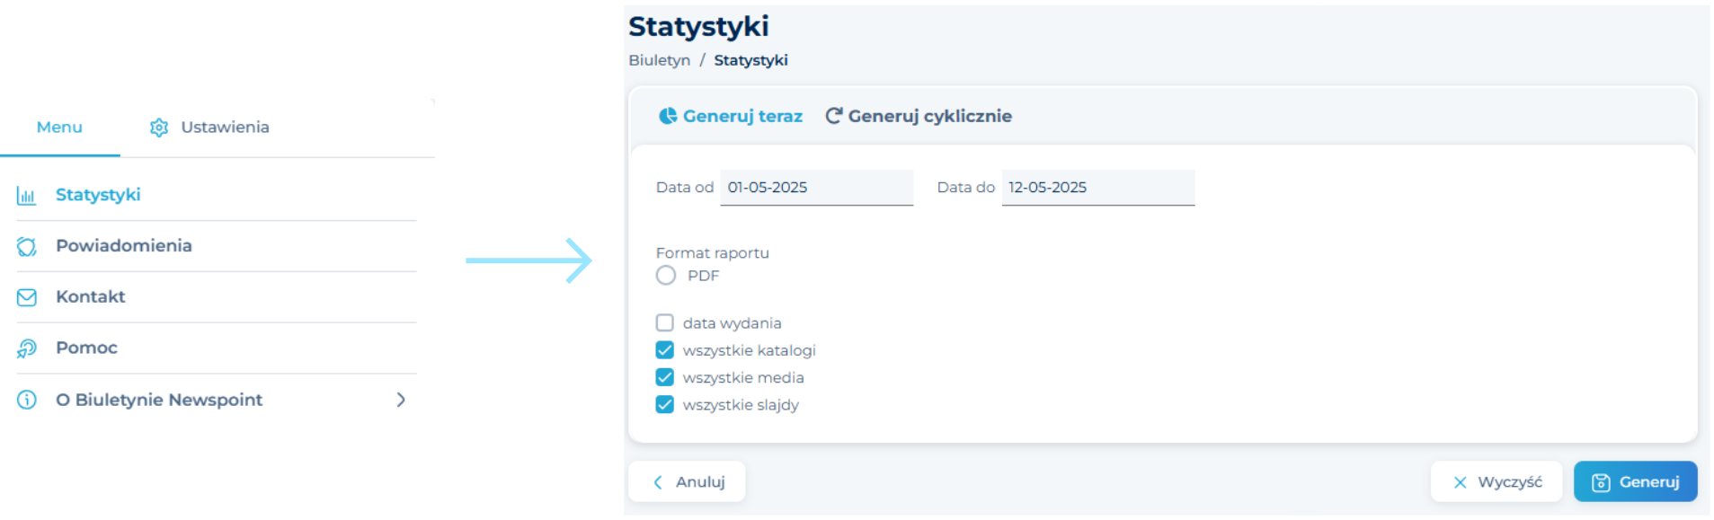The image size is (1714, 520).
Task: Select the PDF report format radio button
Action: point(666,276)
